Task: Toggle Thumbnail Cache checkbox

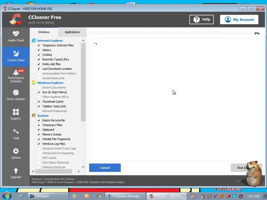Action: coord(39,102)
